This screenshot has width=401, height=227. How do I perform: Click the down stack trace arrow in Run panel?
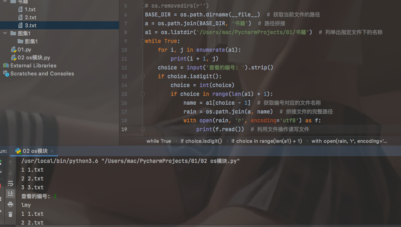(x=10, y=173)
